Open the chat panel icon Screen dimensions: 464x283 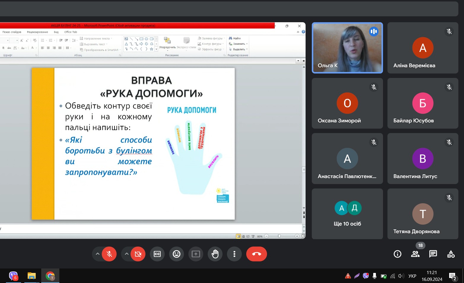coord(433,254)
